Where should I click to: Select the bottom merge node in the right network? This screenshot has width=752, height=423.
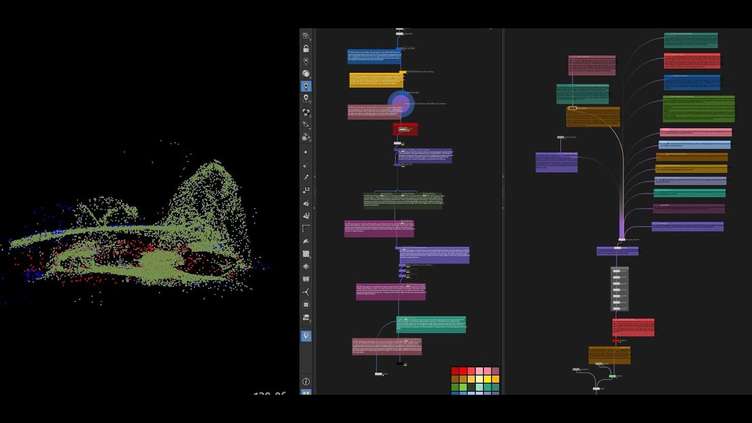(x=596, y=388)
